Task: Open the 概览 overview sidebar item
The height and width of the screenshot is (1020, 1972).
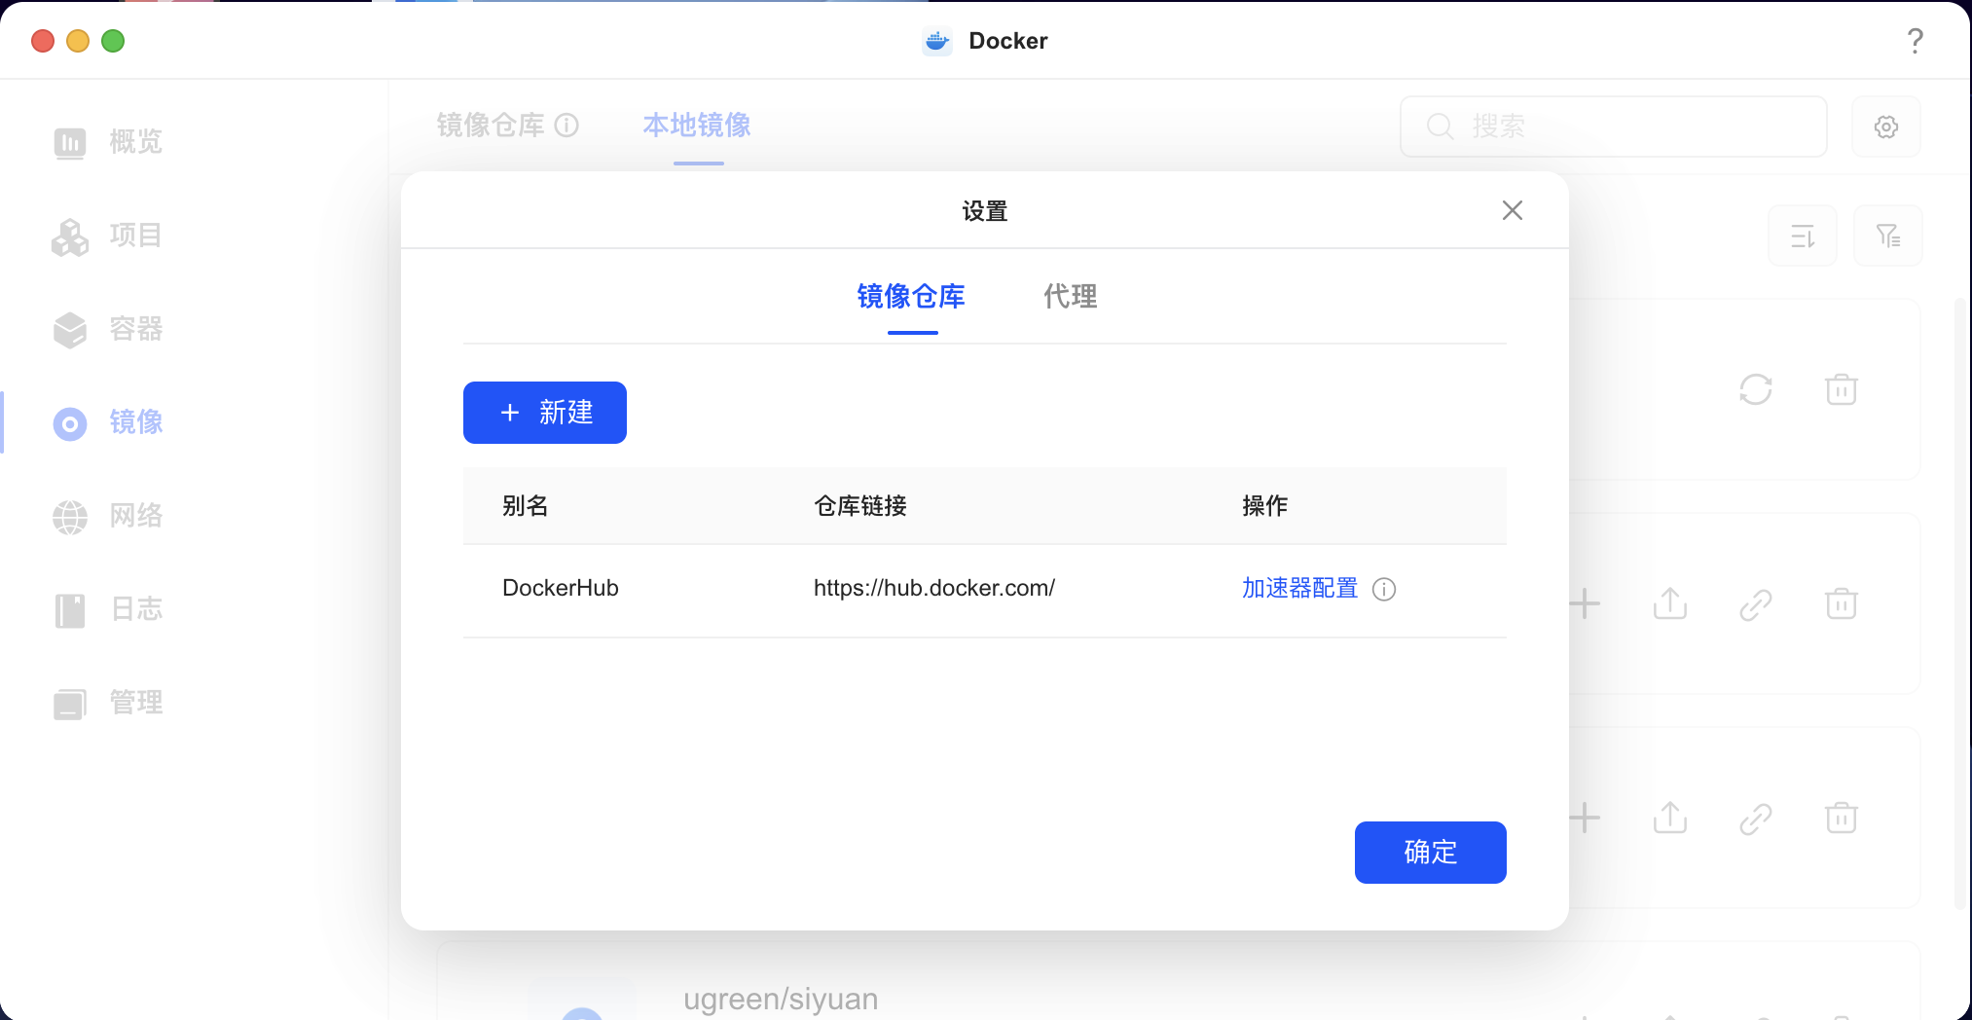Action: click(107, 142)
